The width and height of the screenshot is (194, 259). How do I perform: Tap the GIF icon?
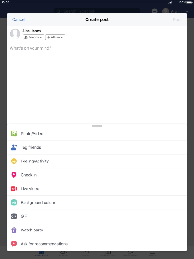[14, 216]
